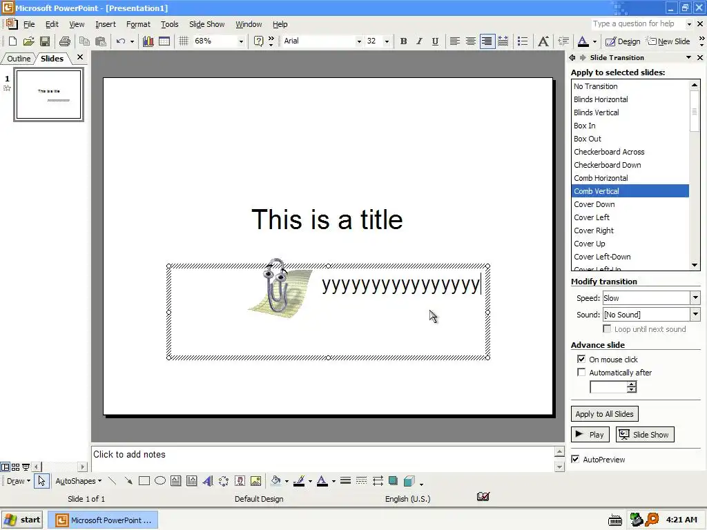Click the Align Right icon
Viewport: 707px width, 530px height.
487,41
